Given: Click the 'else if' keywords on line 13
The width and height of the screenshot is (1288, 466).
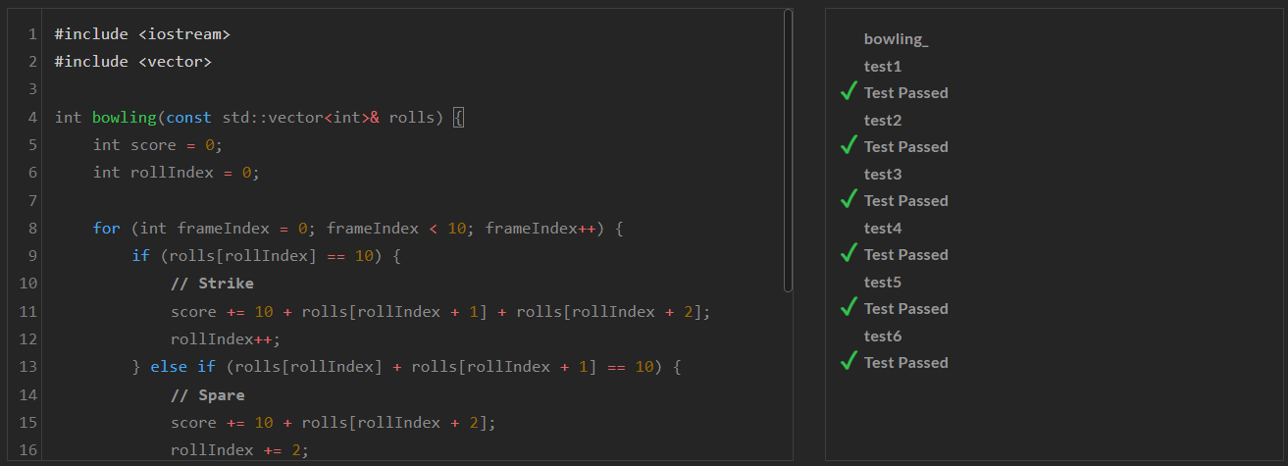Looking at the screenshot, I should [181, 367].
